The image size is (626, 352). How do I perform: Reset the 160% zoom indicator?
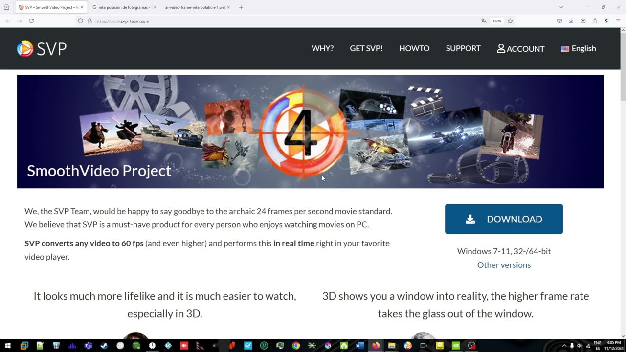pos(497,21)
